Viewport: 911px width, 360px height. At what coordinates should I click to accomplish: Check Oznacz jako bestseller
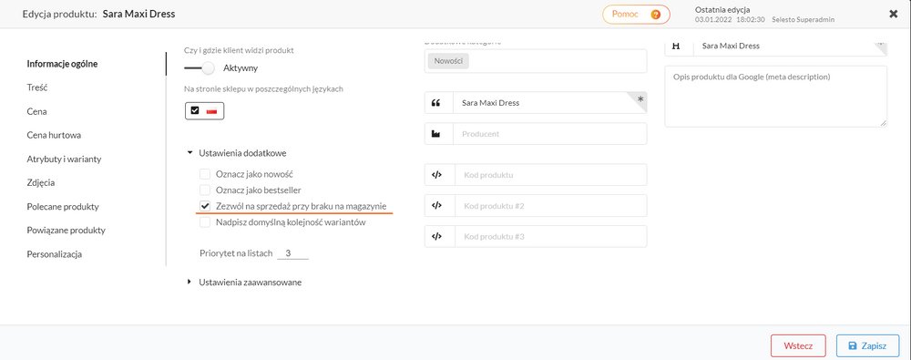[204, 190]
